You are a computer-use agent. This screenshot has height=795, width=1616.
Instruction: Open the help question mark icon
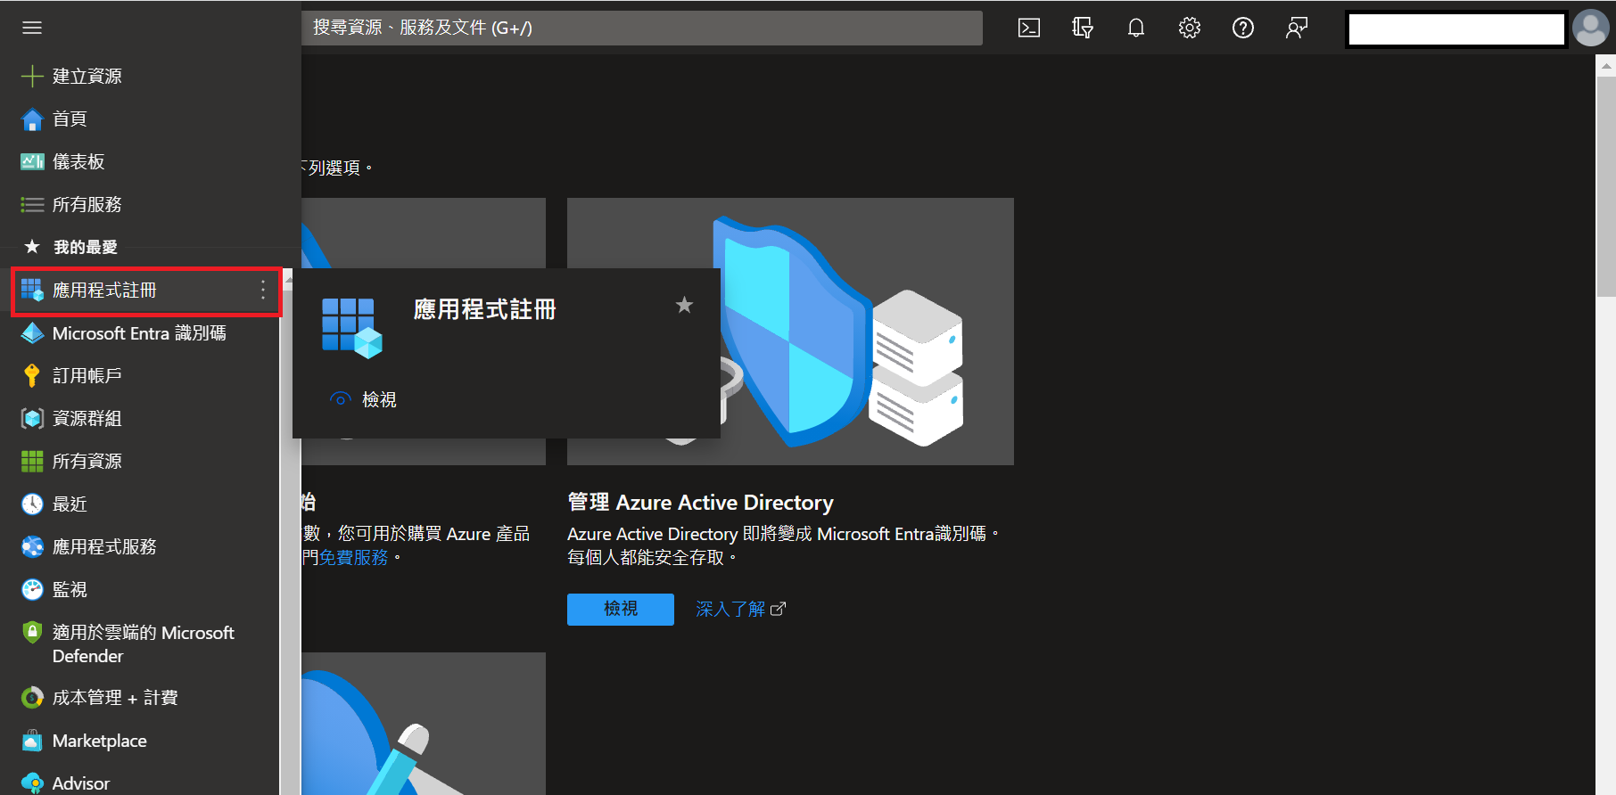[1243, 28]
